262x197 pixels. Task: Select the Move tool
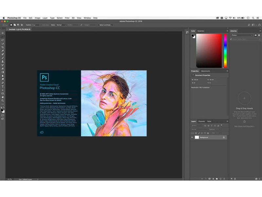tap(3, 33)
